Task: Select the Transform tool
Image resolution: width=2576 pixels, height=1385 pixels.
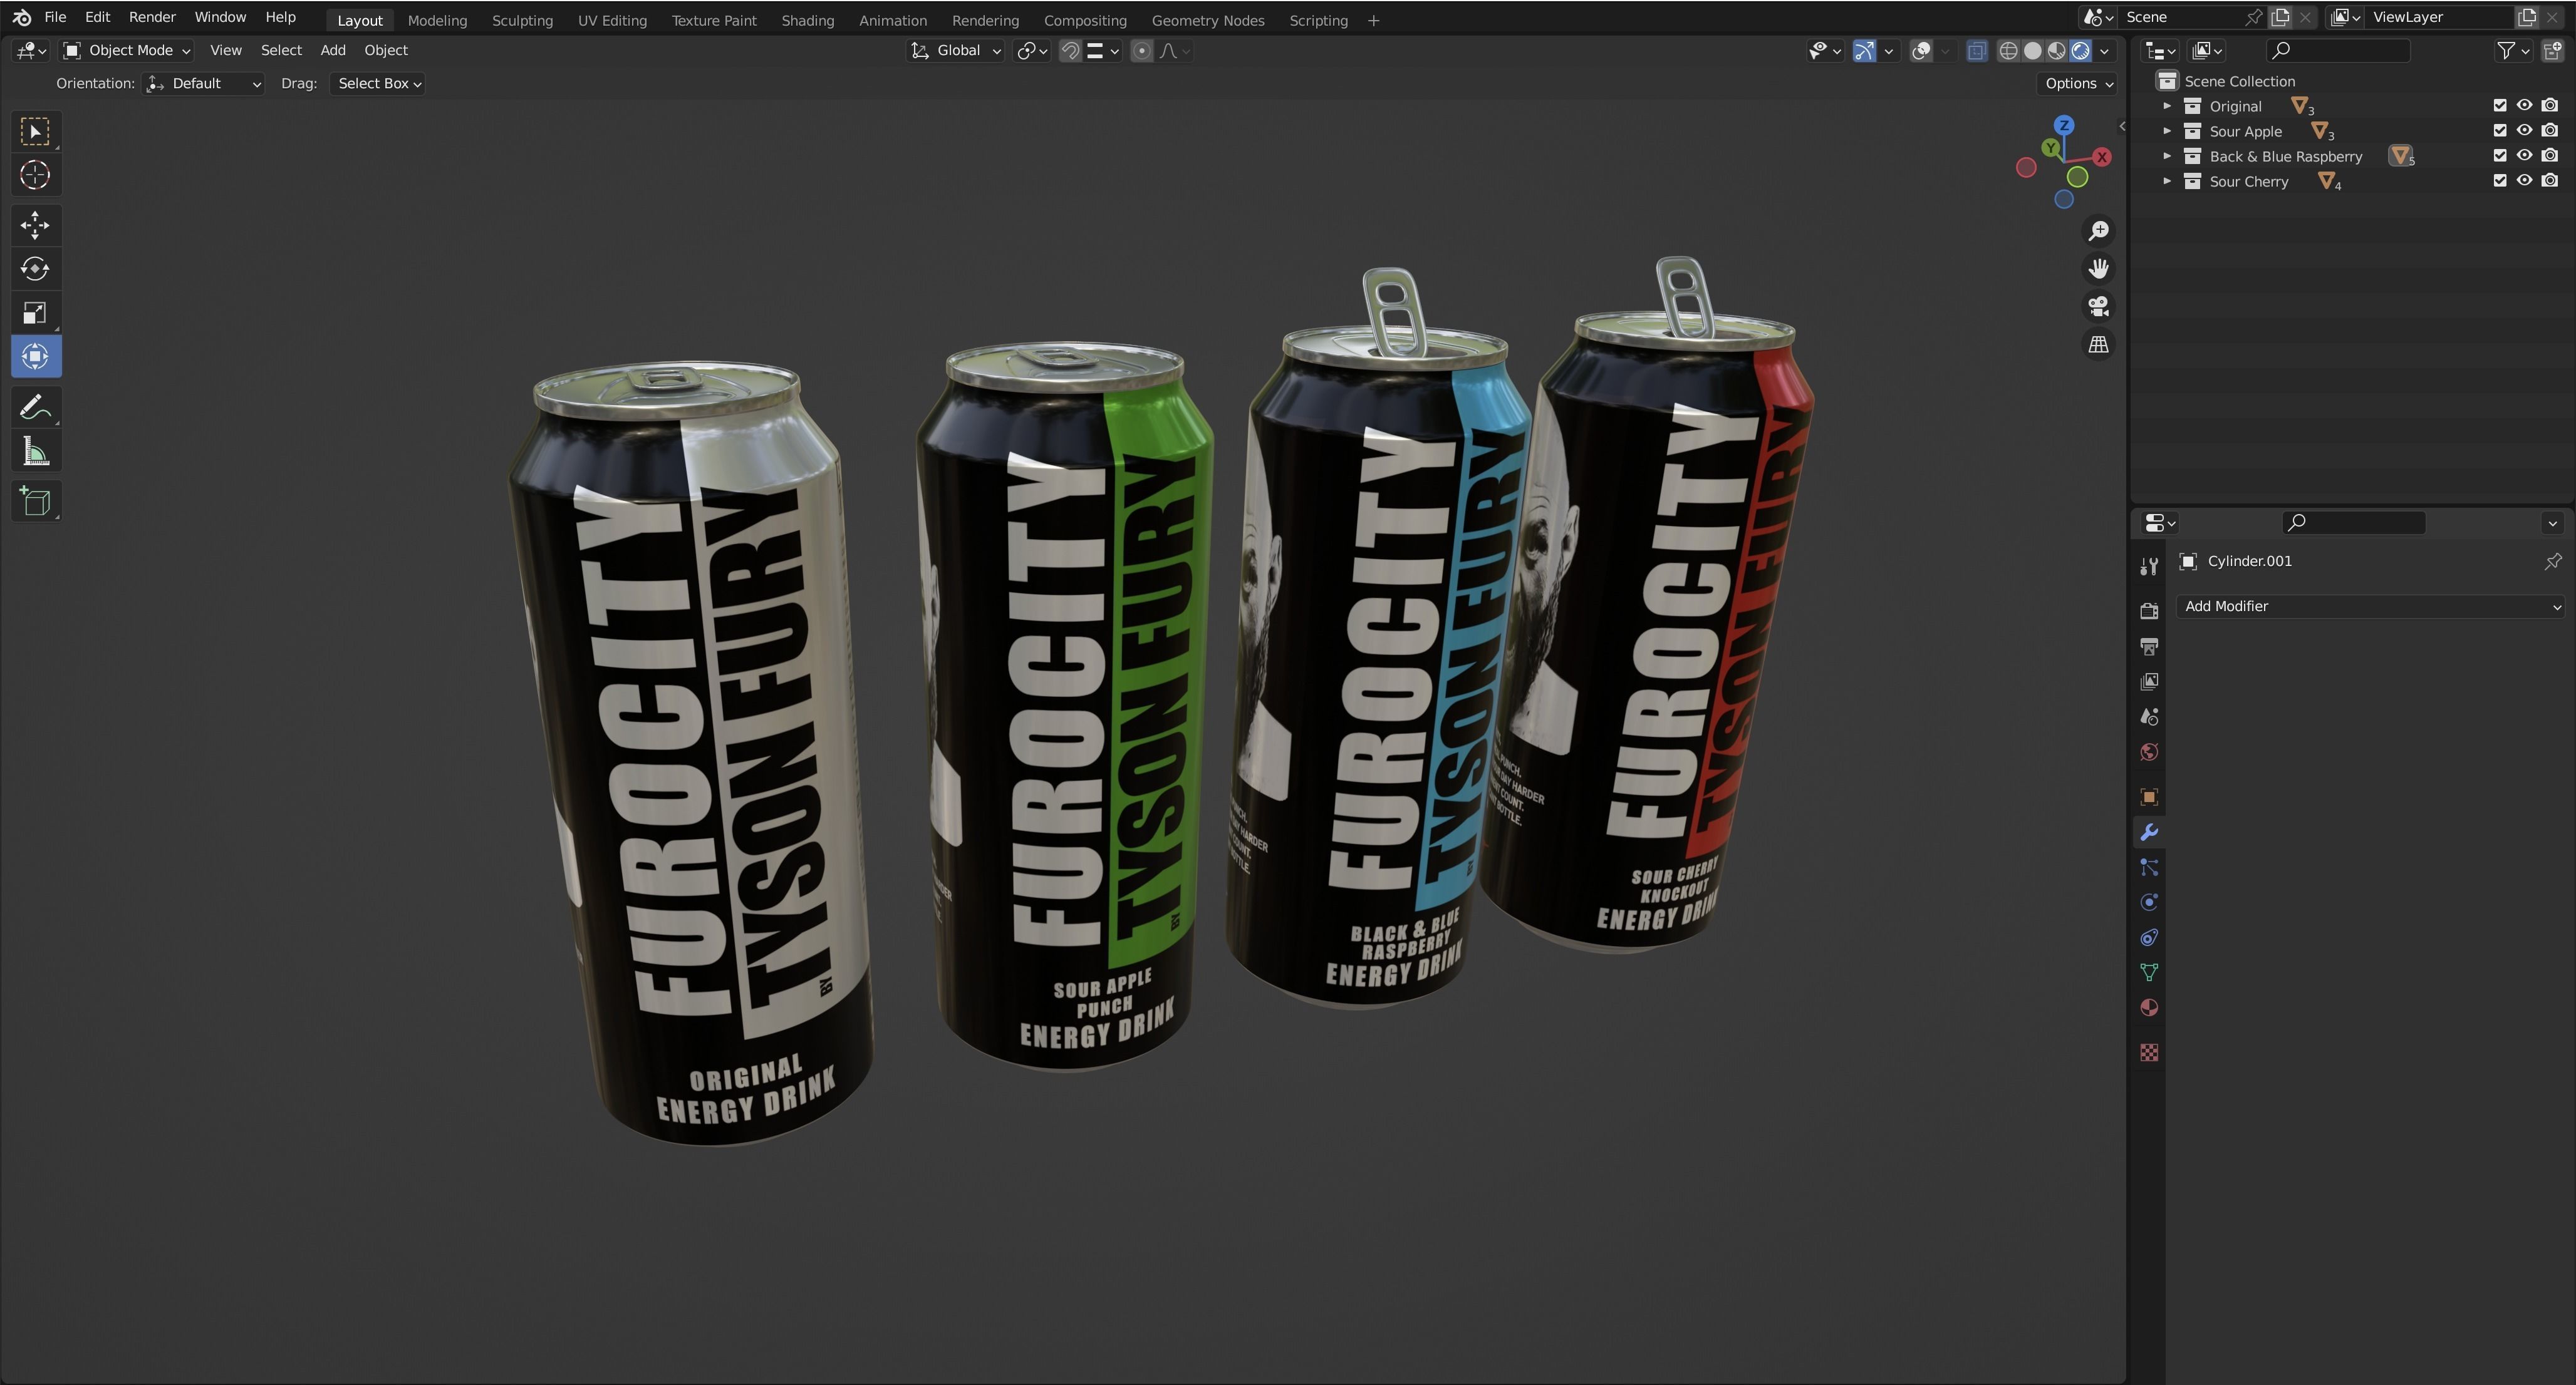Action: pyautogui.click(x=35, y=357)
